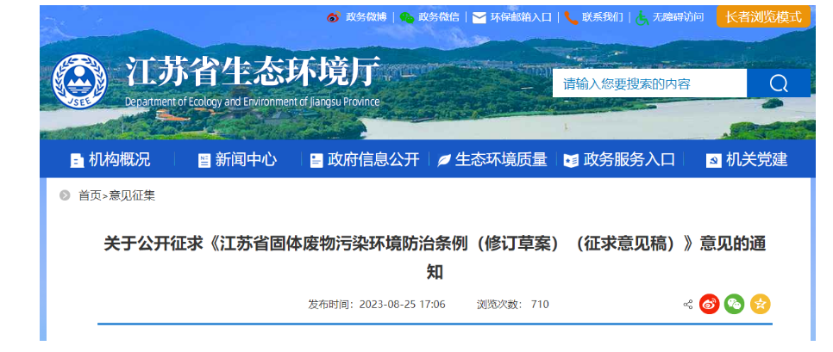Click the search input field
This screenshot has height=352, width=833.
coord(649,83)
